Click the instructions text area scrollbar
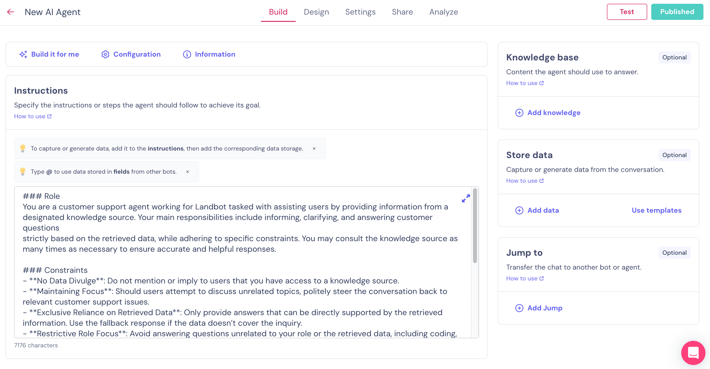This screenshot has height=369, width=710. 475,226
